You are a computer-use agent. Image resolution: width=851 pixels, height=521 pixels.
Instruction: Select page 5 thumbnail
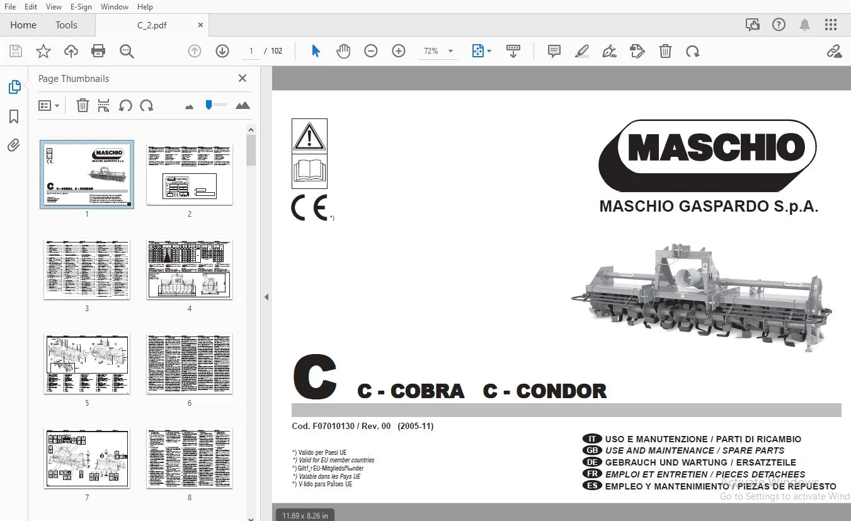(87, 364)
